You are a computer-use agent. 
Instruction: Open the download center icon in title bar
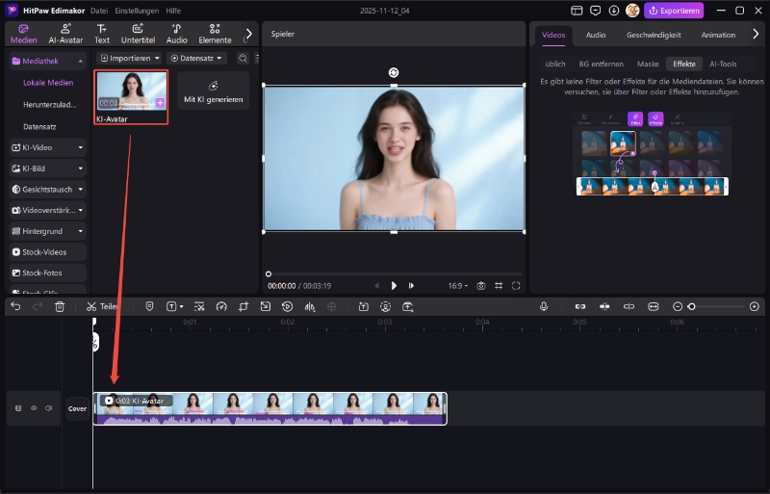pyautogui.click(x=614, y=11)
